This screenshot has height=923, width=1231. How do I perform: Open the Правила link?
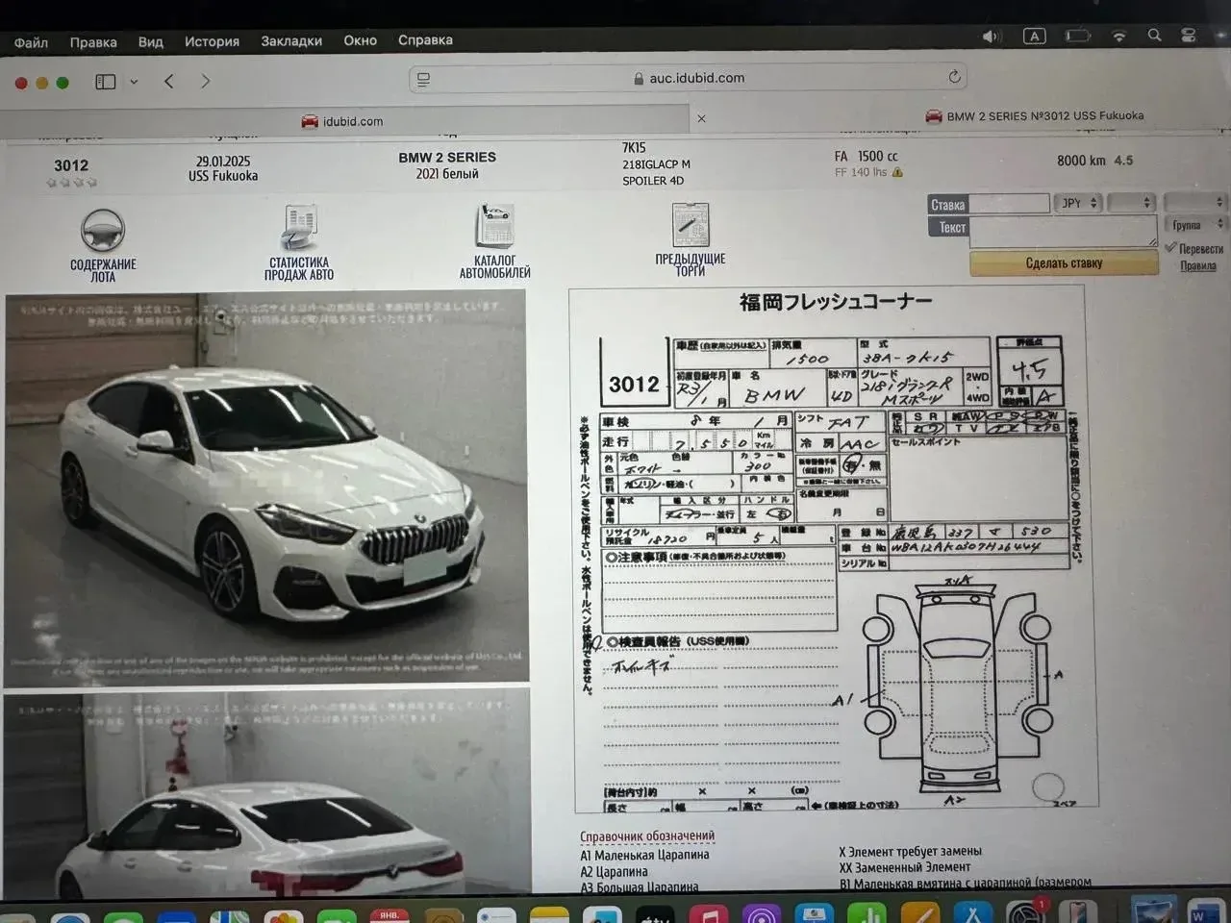pyautogui.click(x=1198, y=266)
